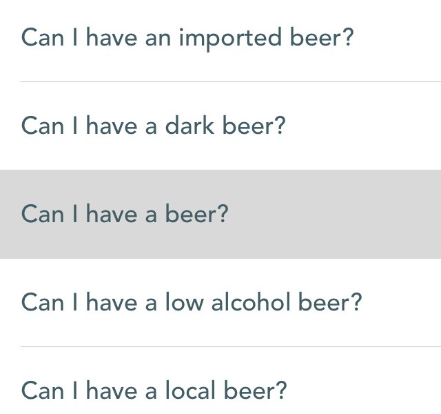Open the dark beer phrase
The height and width of the screenshot is (414, 441).
[153, 126]
